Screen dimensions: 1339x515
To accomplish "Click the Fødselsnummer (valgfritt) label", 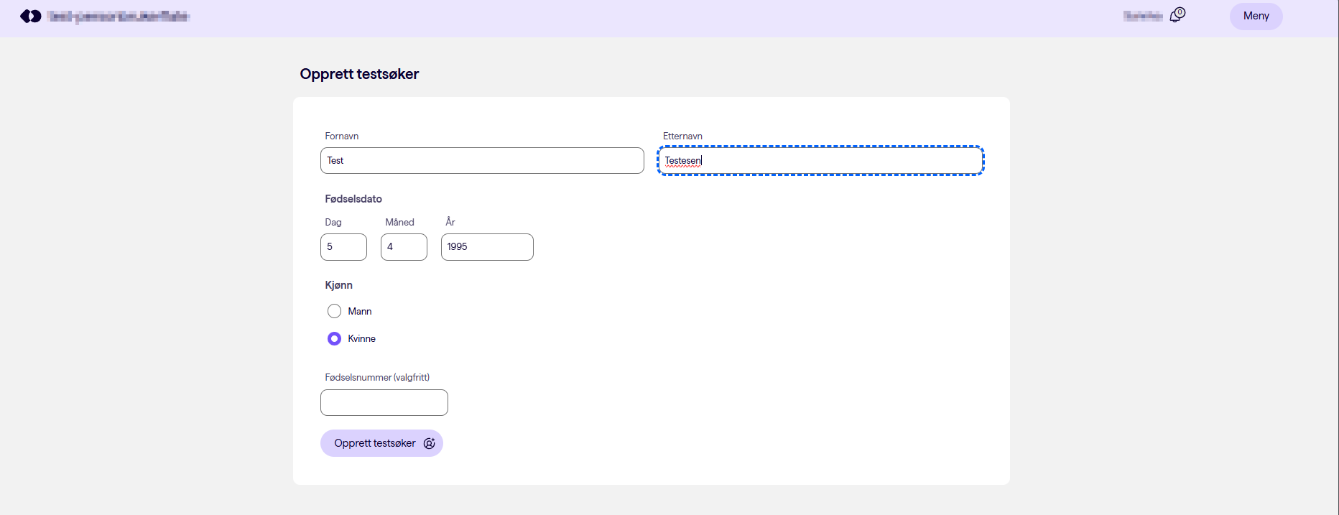I will pos(377,377).
